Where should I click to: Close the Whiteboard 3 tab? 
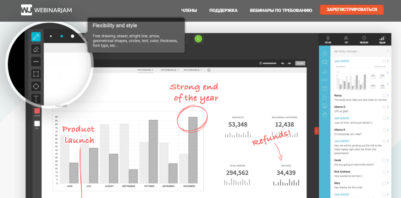click(x=201, y=70)
